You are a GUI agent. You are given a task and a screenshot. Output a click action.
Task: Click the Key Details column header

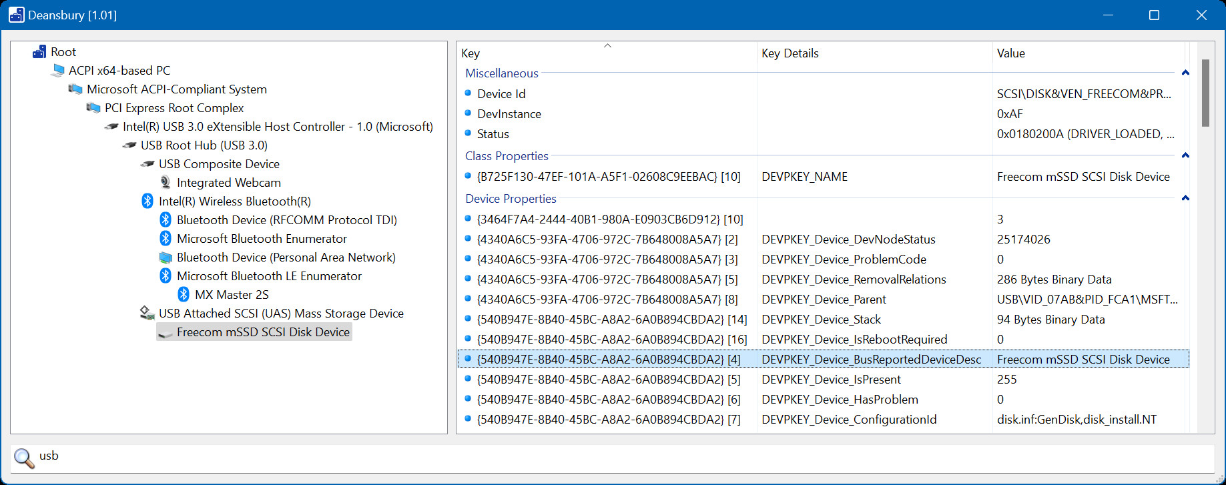pyautogui.click(x=790, y=53)
